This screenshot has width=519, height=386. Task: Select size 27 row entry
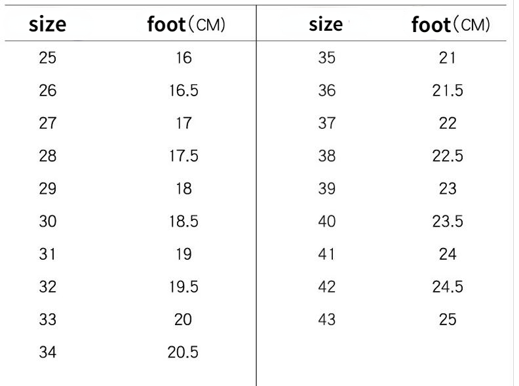[x=47, y=123]
